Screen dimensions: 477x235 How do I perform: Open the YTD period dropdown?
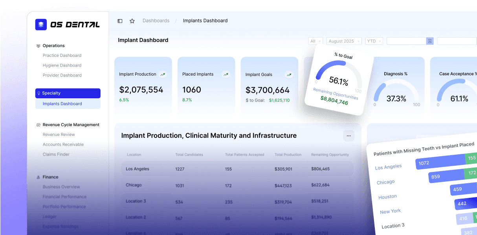tap(374, 41)
